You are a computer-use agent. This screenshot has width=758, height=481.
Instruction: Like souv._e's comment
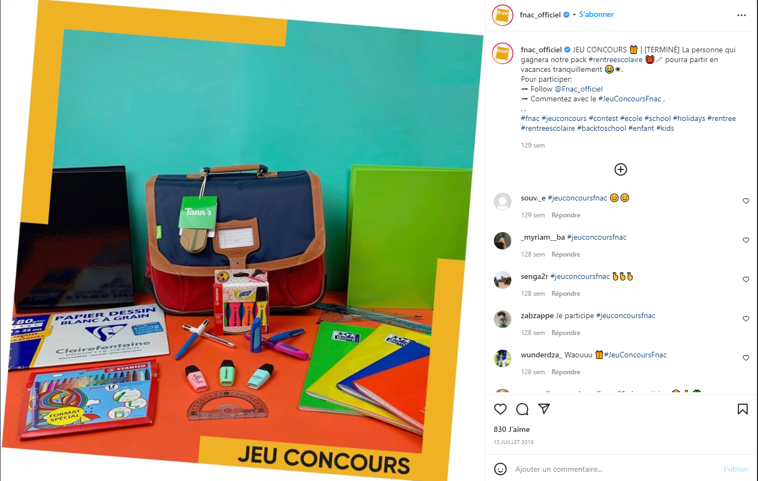tap(746, 201)
